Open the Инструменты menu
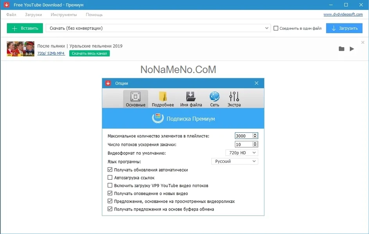This screenshot has height=234, width=369. click(x=64, y=14)
